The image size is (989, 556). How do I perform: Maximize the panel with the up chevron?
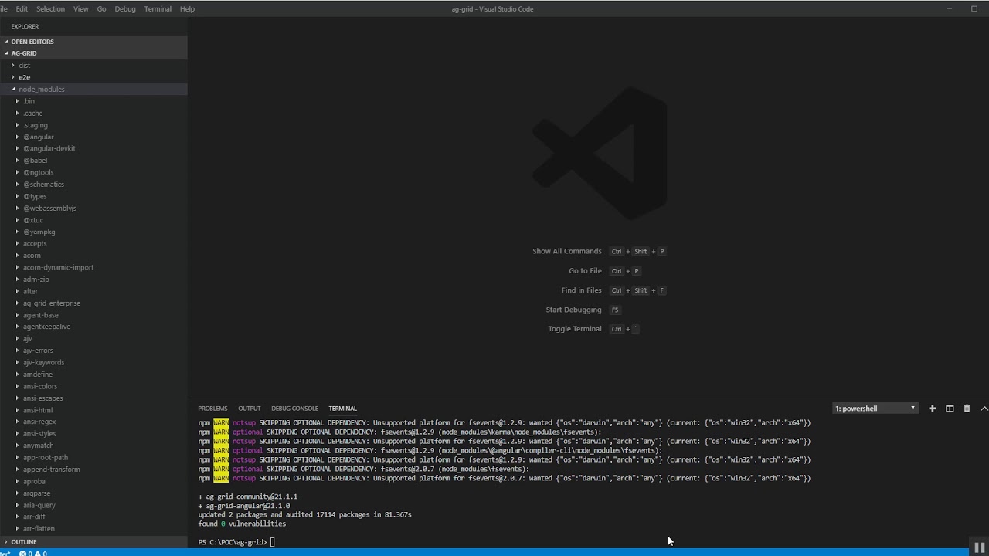pyautogui.click(x=984, y=409)
